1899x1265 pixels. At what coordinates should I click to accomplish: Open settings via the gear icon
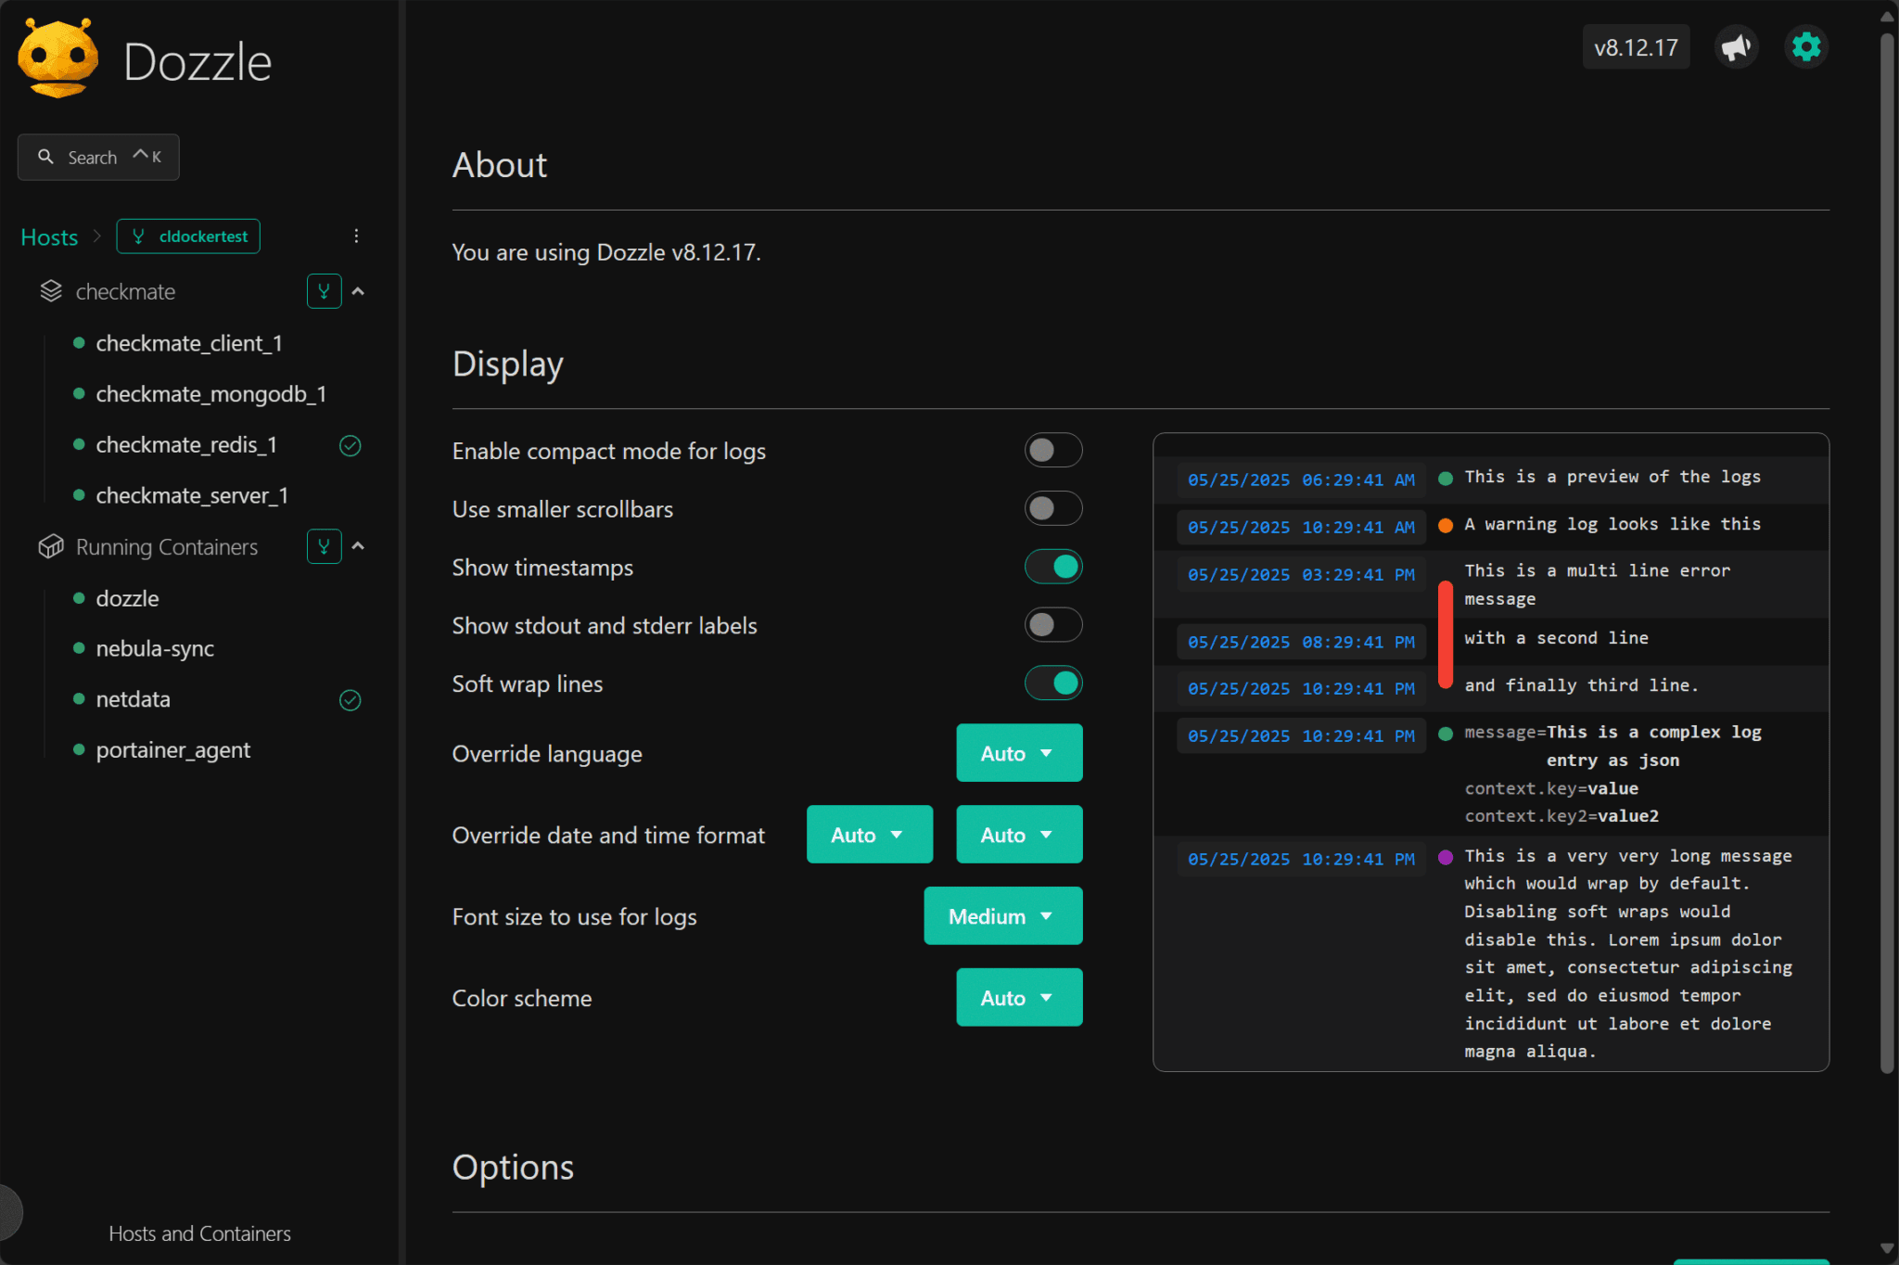[1804, 46]
